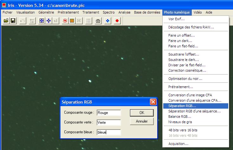Confirm the dialog with OK

click(x=142, y=113)
